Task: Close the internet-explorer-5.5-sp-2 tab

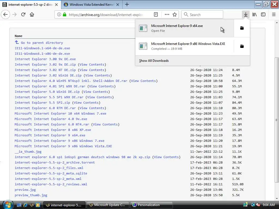Action: point(56,5)
